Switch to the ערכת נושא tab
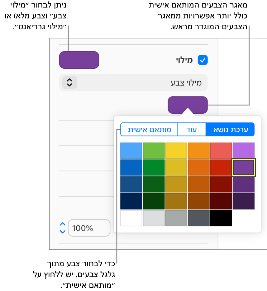 pyautogui.click(x=230, y=130)
